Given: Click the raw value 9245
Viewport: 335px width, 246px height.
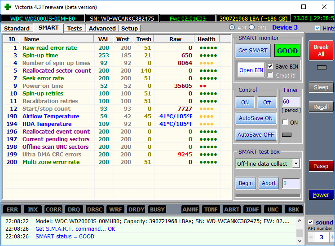Looking at the screenshot, I should (x=185, y=154).
